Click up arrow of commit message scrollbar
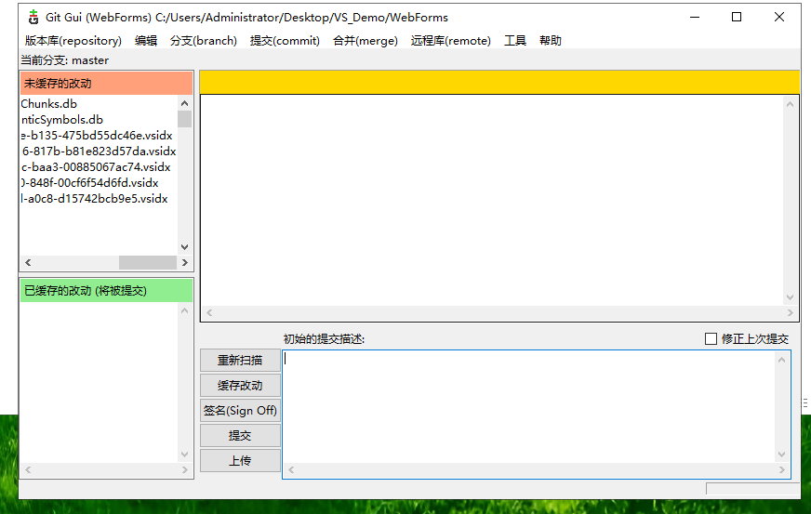Screen dimensions: 811x514 tap(781, 360)
